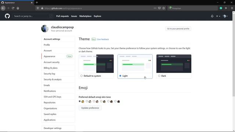This screenshot has width=235, height=132.
Task: Choose the third emoji skin tone
Action: point(94,101)
